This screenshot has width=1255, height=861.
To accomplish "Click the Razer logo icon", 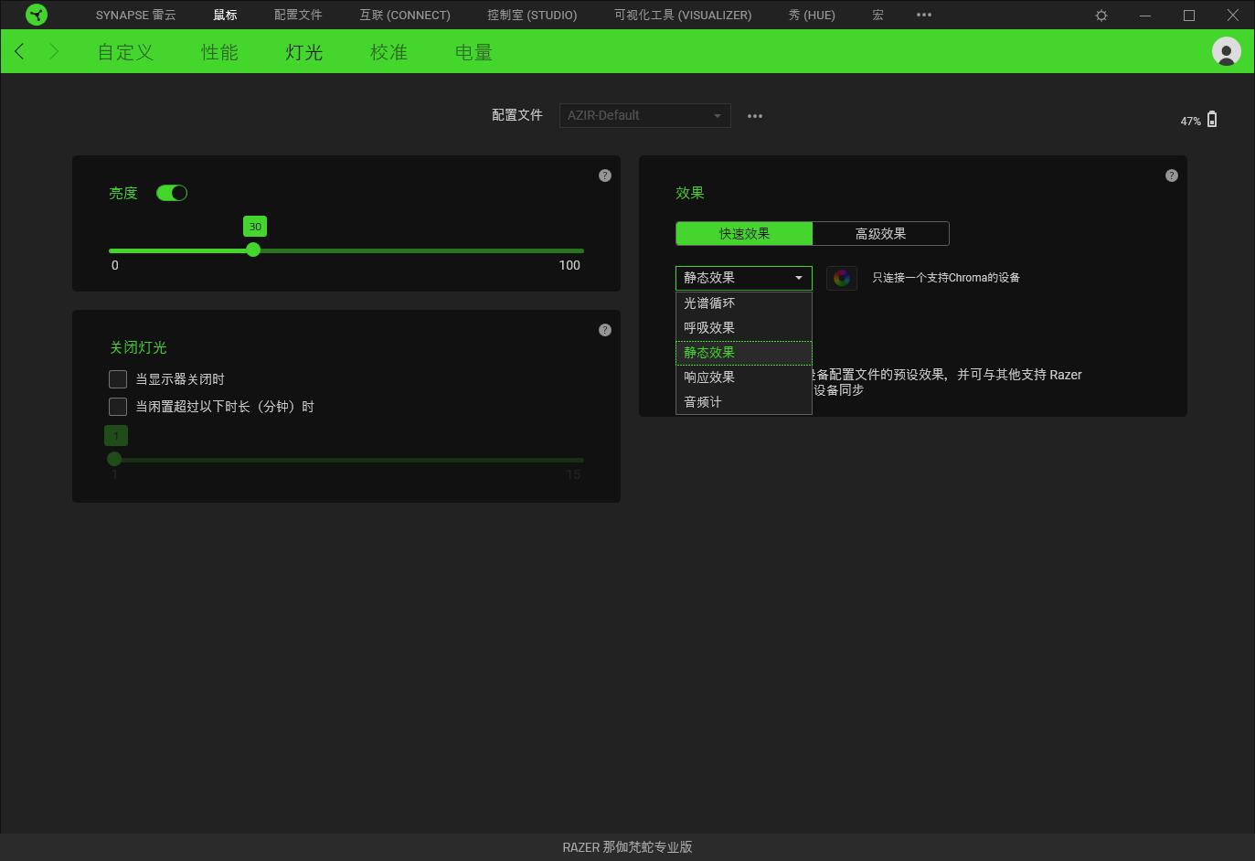I will click(37, 15).
